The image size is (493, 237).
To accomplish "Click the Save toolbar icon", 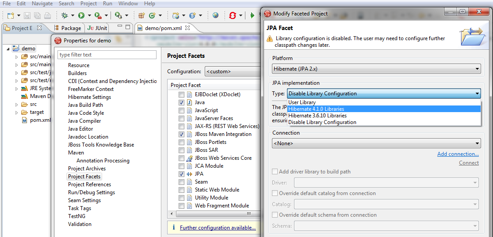I will pos(27,15).
